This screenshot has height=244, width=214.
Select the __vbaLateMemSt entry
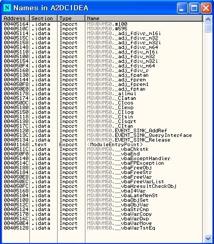(102, 196)
